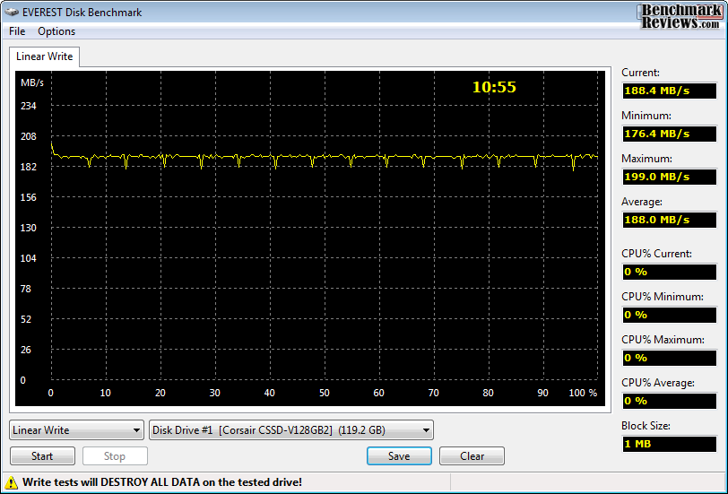This screenshot has height=494, width=728.
Task: Click the Minimum value 176.4 MB/s
Action: (x=669, y=134)
